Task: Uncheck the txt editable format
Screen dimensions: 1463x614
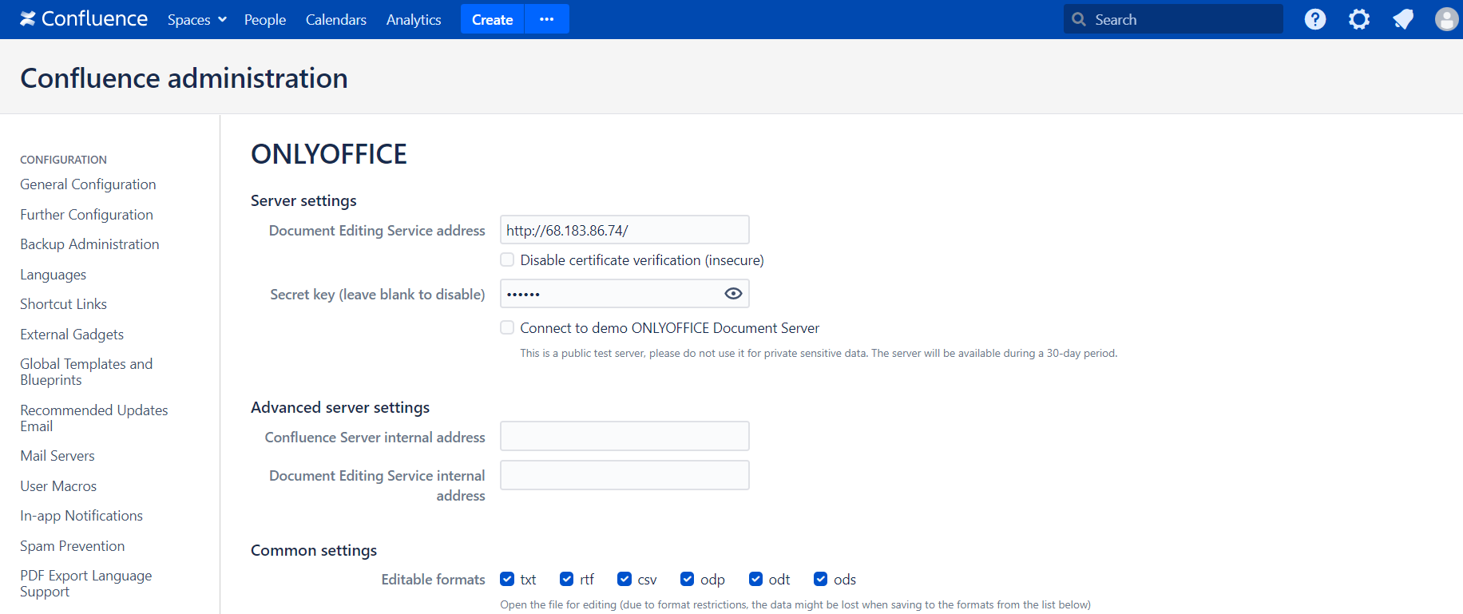Action: pos(507,579)
